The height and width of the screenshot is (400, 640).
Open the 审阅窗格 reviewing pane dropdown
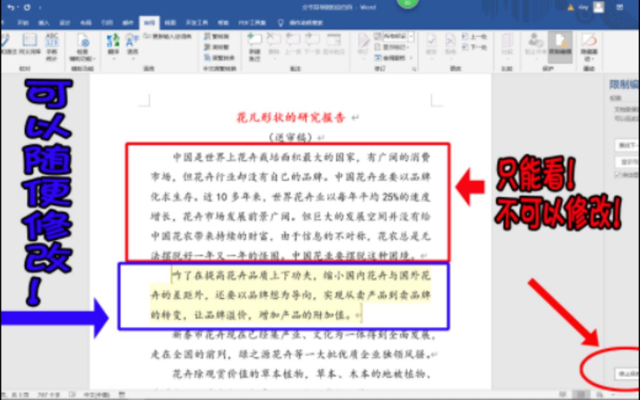click(x=393, y=58)
